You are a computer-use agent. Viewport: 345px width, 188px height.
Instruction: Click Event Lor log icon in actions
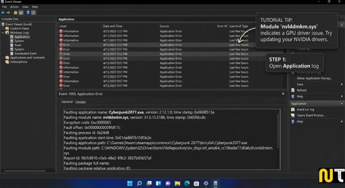(x=293, y=109)
